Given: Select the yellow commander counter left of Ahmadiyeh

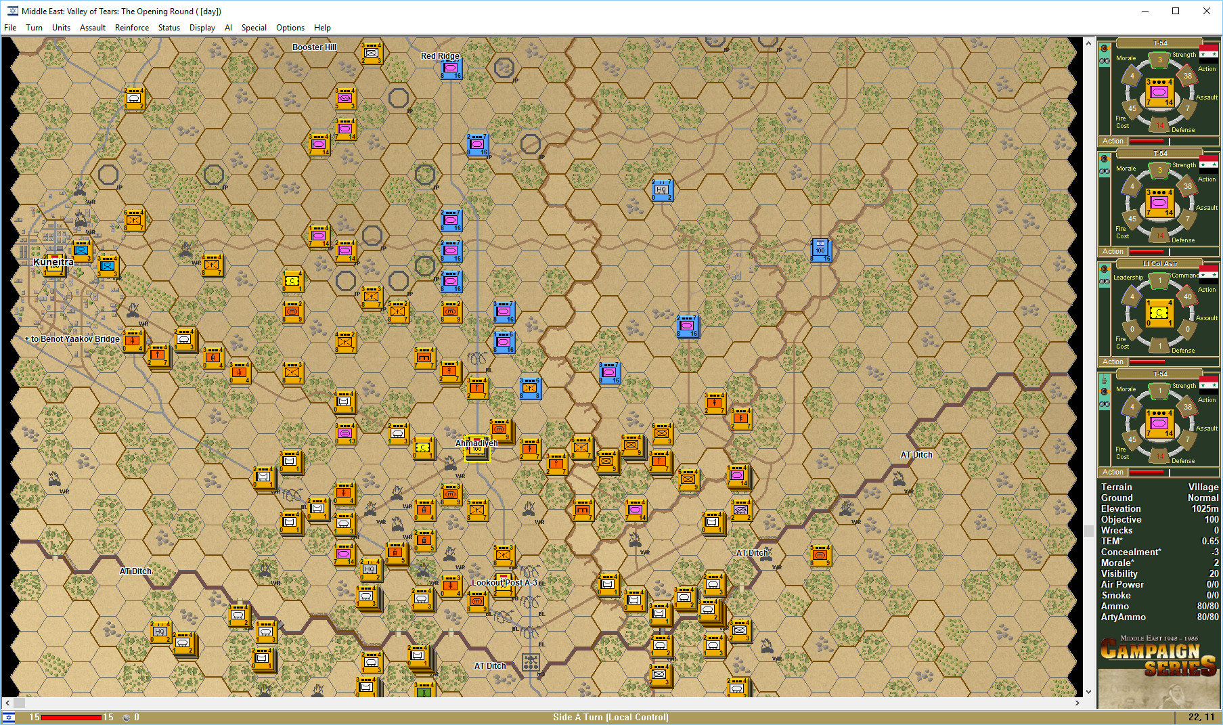Looking at the screenshot, I should click(424, 448).
